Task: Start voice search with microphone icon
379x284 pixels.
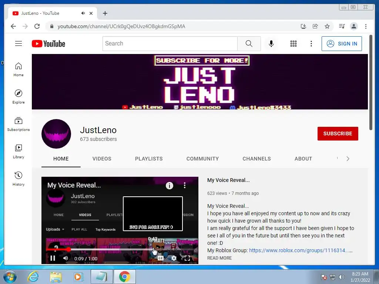Action: tap(271, 44)
